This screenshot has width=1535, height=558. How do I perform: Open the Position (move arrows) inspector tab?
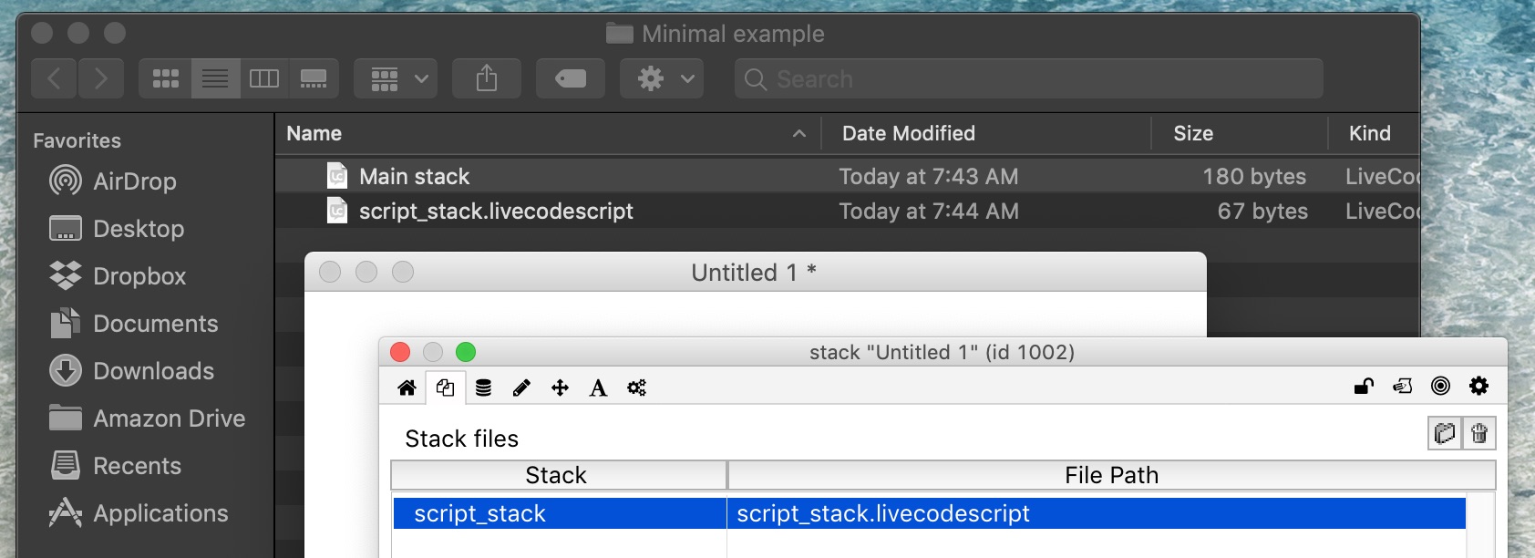point(560,387)
